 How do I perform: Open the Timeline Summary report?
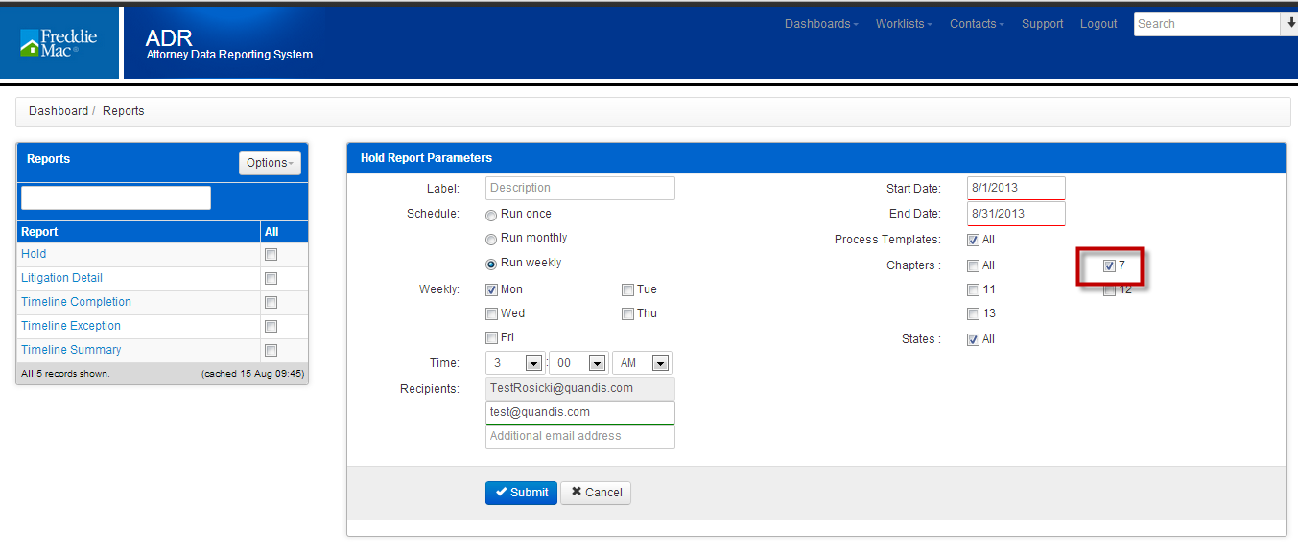coord(71,350)
